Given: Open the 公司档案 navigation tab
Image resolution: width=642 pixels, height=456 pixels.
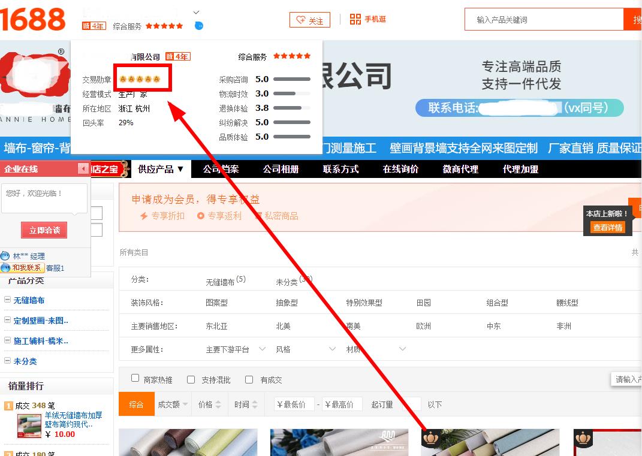Looking at the screenshot, I should tap(221, 170).
